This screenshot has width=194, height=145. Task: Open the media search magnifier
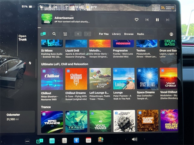coord(54,34)
